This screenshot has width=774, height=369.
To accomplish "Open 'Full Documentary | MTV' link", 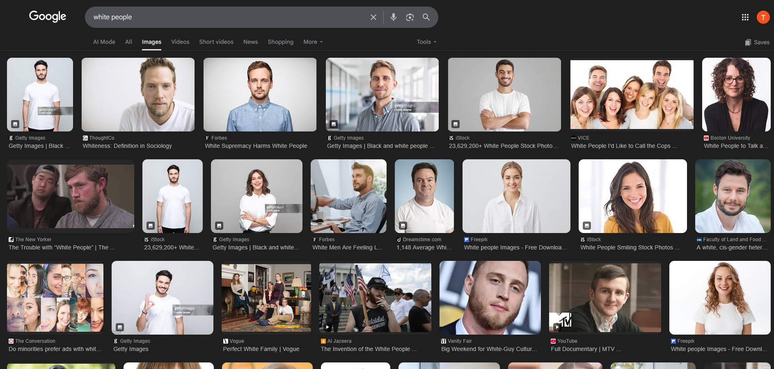I will tap(586, 349).
